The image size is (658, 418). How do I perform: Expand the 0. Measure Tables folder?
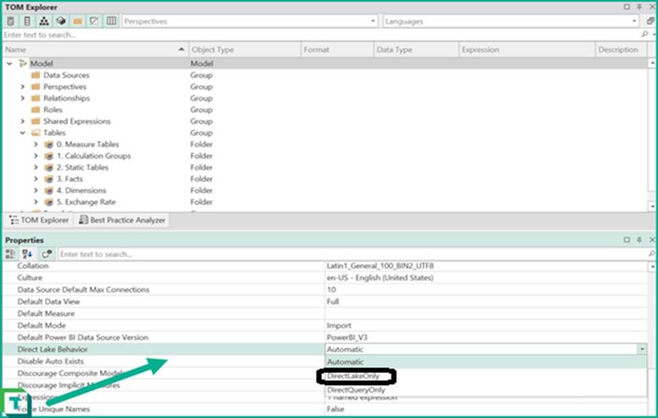36,145
